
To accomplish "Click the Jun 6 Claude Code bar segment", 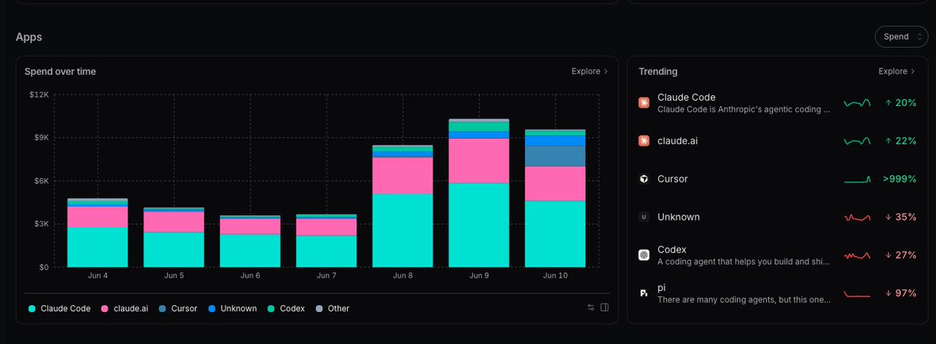I will (x=250, y=250).
